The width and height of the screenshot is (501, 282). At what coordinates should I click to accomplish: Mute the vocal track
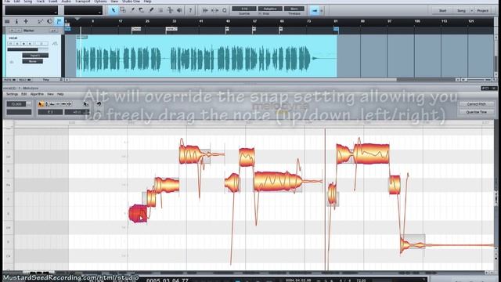[x=11, y=44]
